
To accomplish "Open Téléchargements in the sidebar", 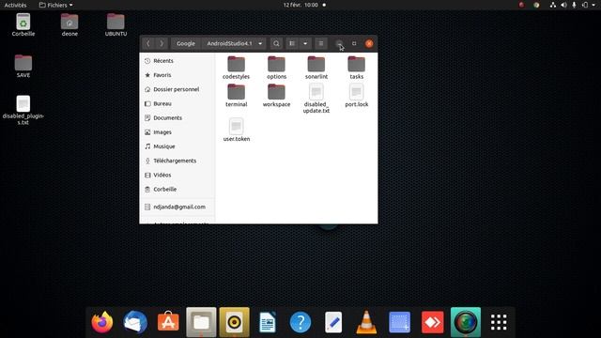I will (177, 161).
